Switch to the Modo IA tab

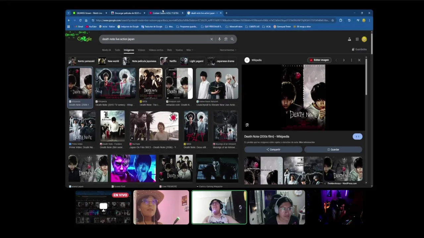point(106,50)
